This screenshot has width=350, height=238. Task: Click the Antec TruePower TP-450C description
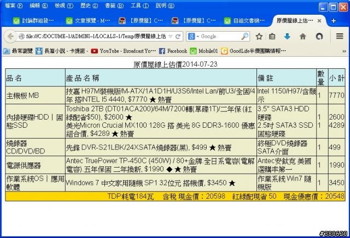(x=160, y=165)
